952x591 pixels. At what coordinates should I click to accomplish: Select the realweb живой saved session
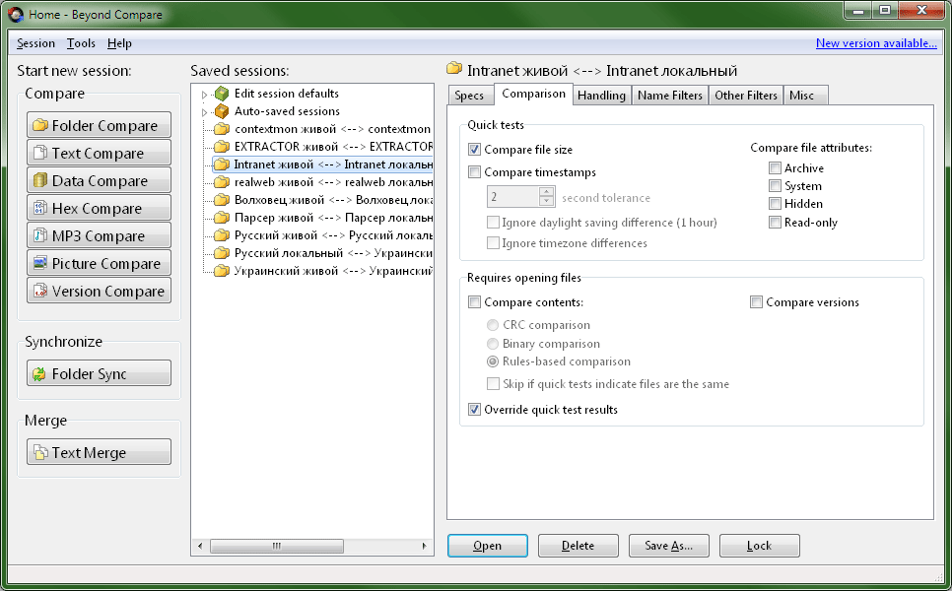323,182
